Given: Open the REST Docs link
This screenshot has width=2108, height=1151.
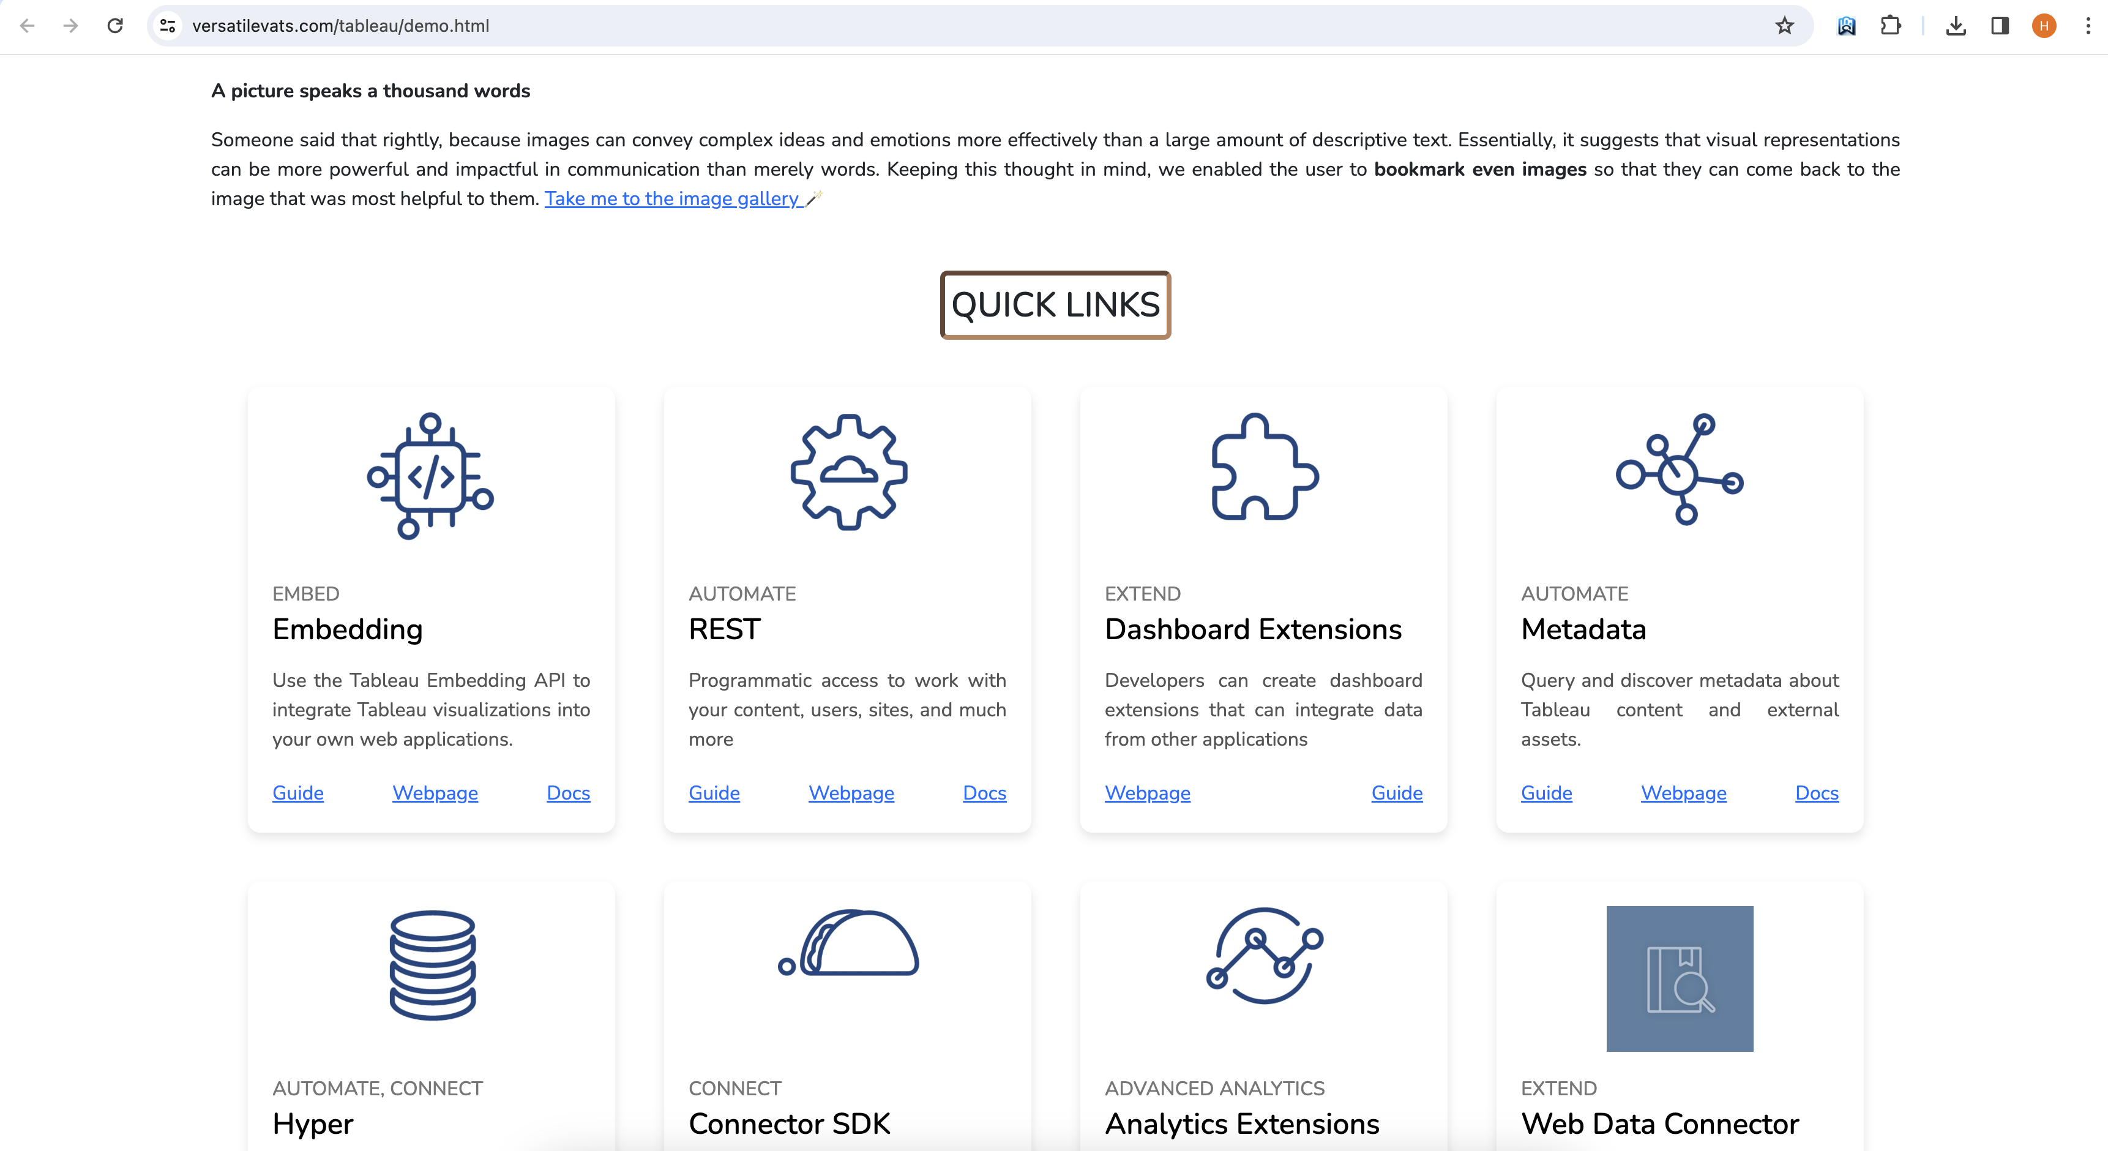Looking at the screenshot, I should pyautogui.click(x=984, y=792).
